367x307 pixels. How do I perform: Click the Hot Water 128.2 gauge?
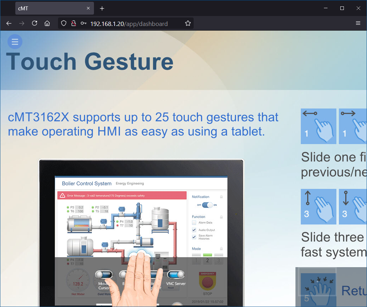click(x=78, y=280)
